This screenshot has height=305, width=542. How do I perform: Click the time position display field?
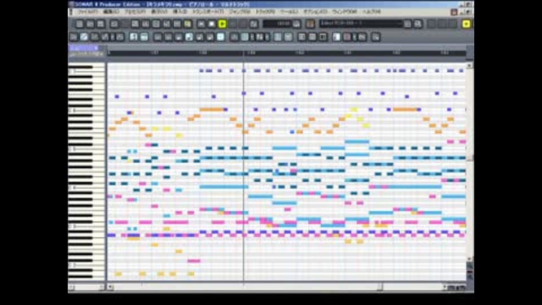click(x=278, y=24)
